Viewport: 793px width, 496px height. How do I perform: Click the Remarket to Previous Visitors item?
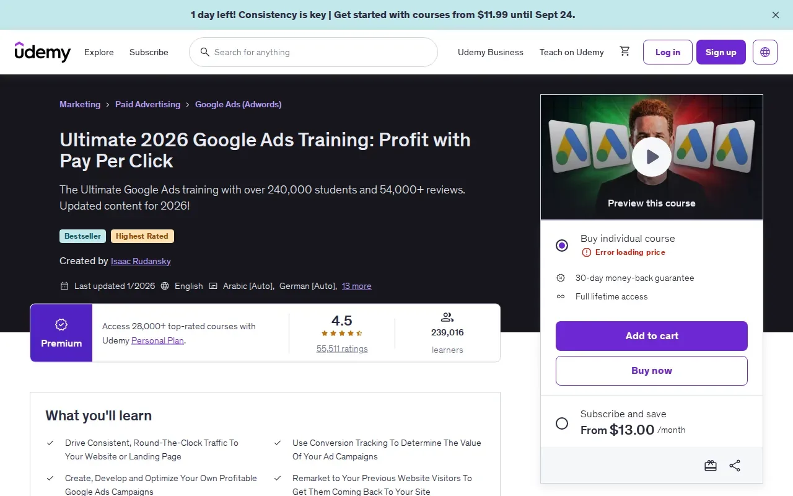(382, 485)
